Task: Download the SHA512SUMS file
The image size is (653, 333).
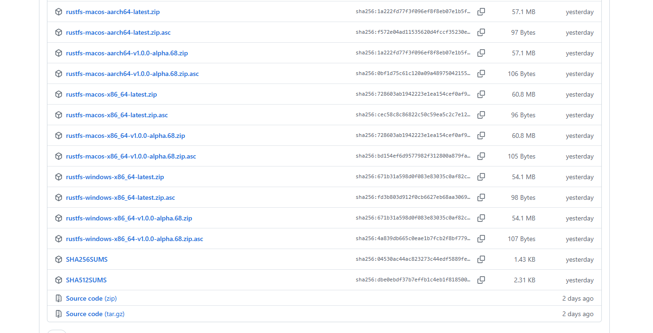Action: point(86,280)
